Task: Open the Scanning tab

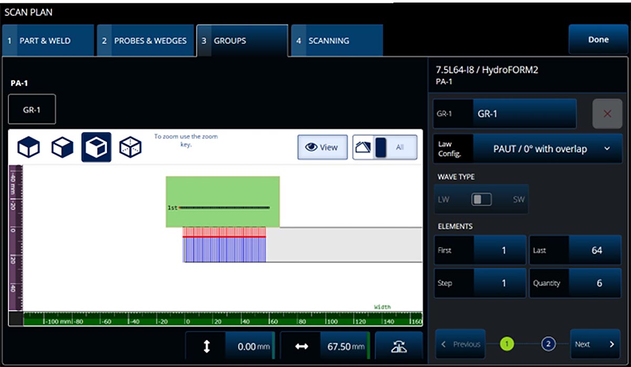Action: 337,40
